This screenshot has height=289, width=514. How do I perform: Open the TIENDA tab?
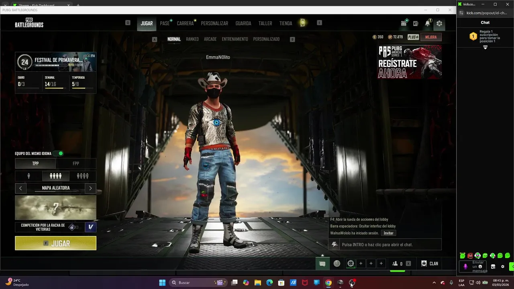tap(286, 23)
